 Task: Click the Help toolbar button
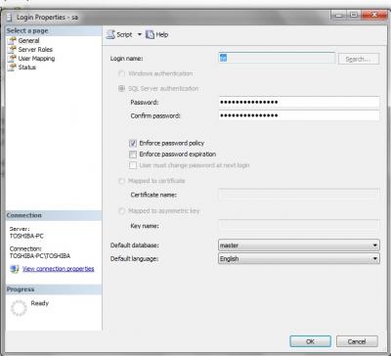(157, 34)
